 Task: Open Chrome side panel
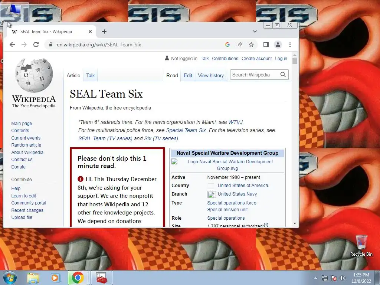point(266,45)
